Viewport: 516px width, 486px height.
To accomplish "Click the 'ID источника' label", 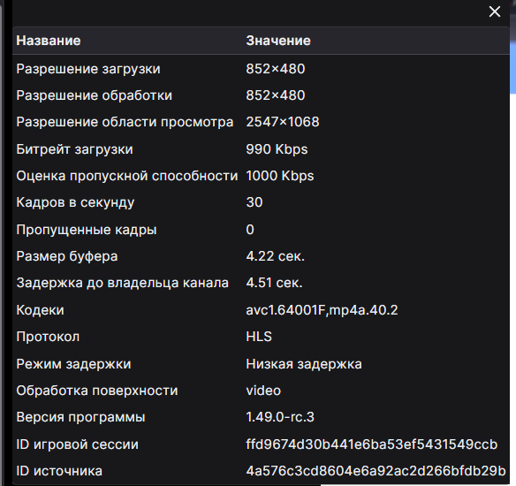I will (x=59, y=471).
